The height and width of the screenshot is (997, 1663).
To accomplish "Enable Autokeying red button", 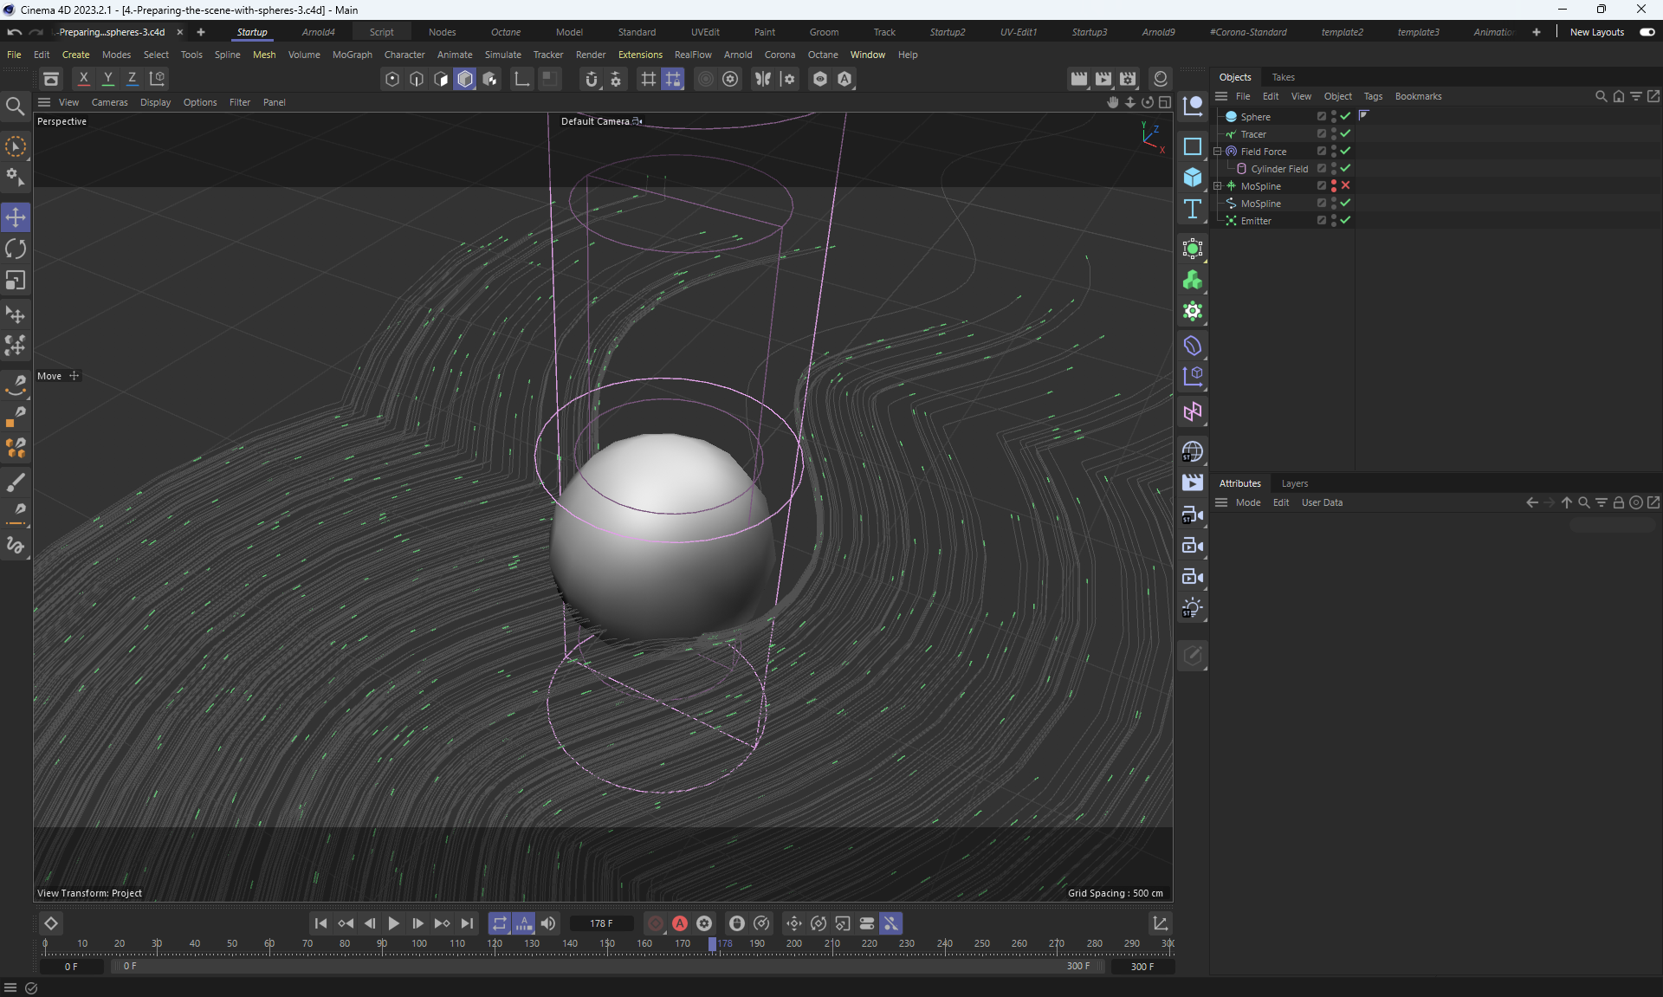I will 680,923.
